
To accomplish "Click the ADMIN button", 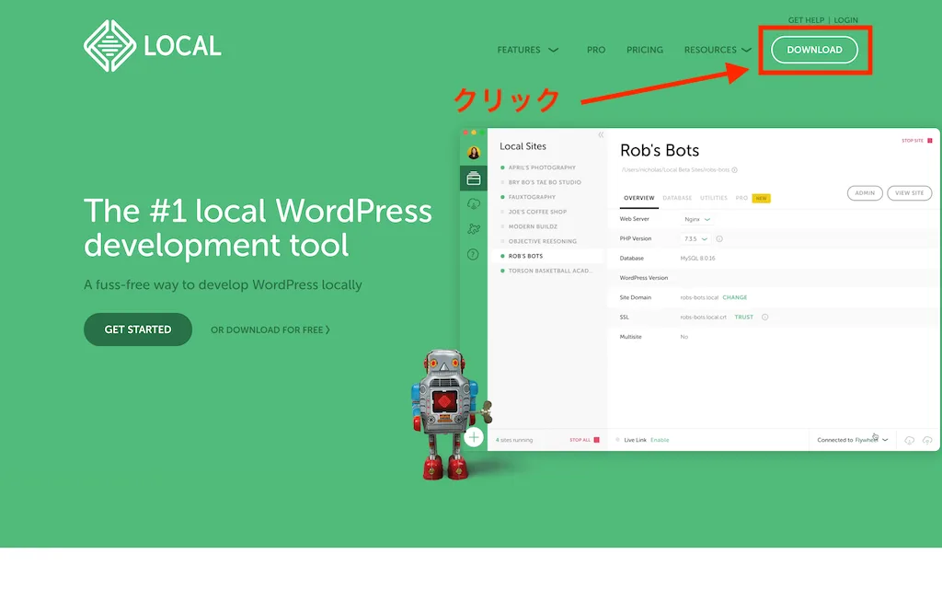I will (x=865, y=193).
